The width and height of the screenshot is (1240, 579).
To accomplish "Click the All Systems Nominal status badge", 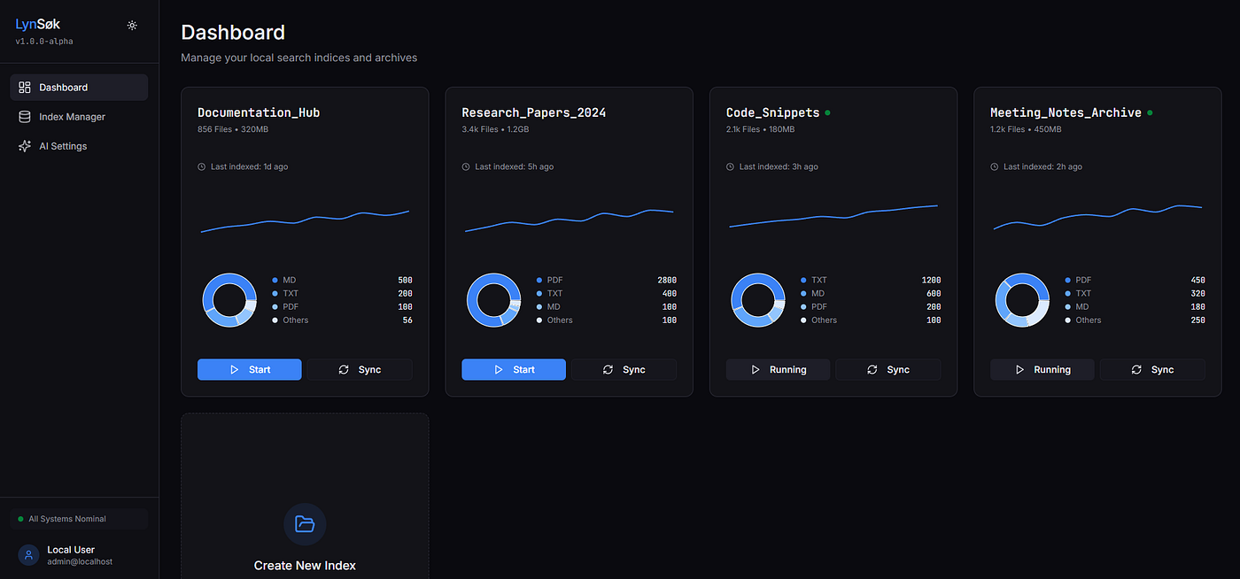I will pyautogui.click(x=79, y=519).
